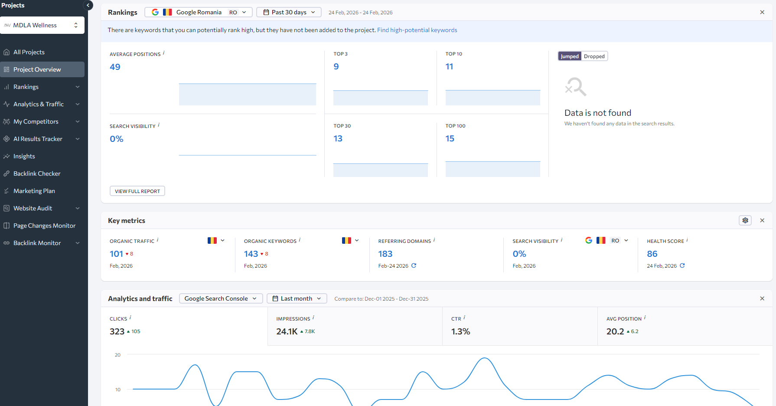Open the Google Search Console source dropdown

pos(221,298)
